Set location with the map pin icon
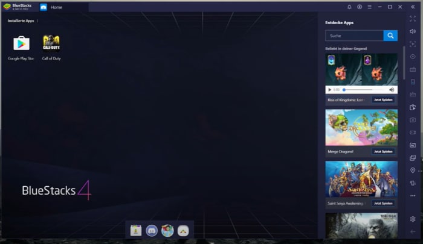423x244 pixels. point(413,170)
